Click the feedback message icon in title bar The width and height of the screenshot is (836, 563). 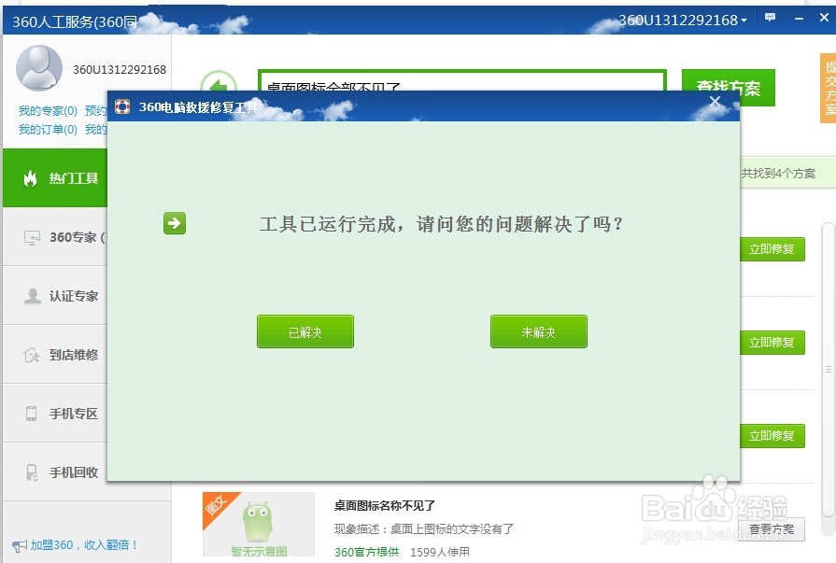coord(770,18)
